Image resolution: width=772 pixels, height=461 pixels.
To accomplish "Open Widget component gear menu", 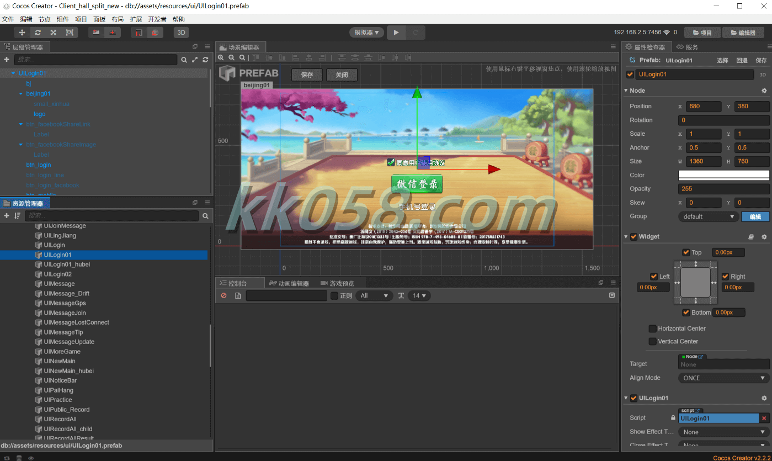I will (x=764, y=237).
